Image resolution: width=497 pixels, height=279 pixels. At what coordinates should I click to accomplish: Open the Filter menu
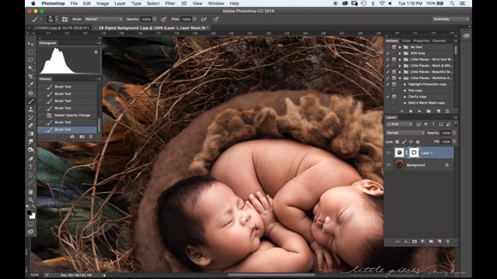(x=170, y=3)
